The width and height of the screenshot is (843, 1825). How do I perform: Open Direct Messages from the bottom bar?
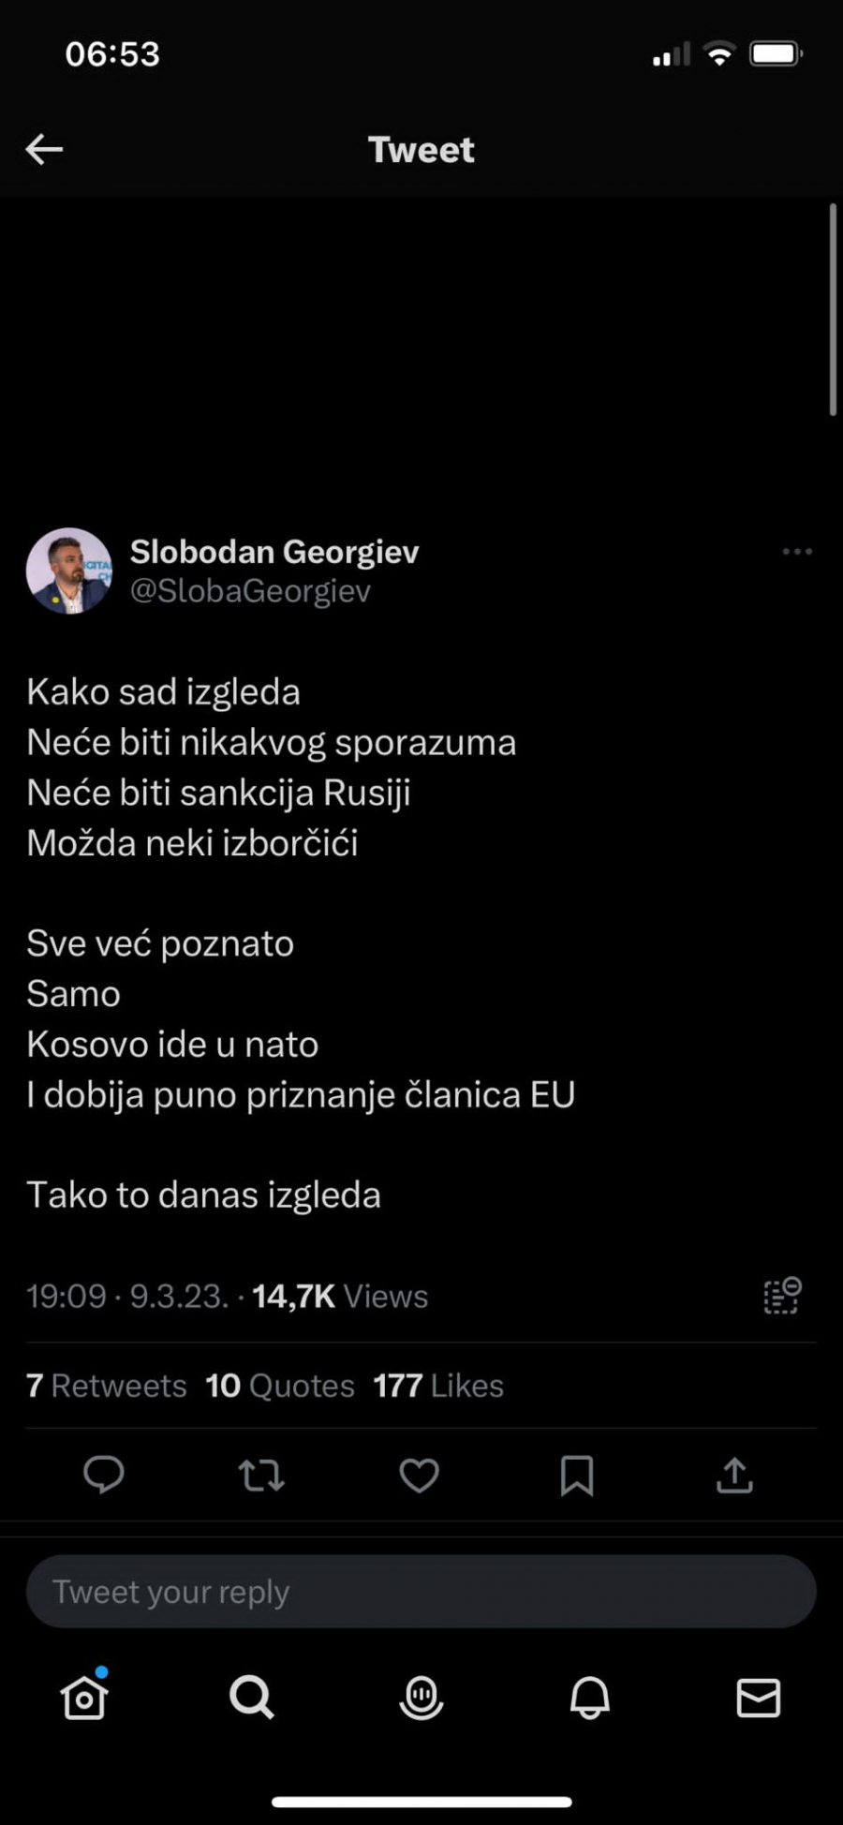[x=760, y=1697]
